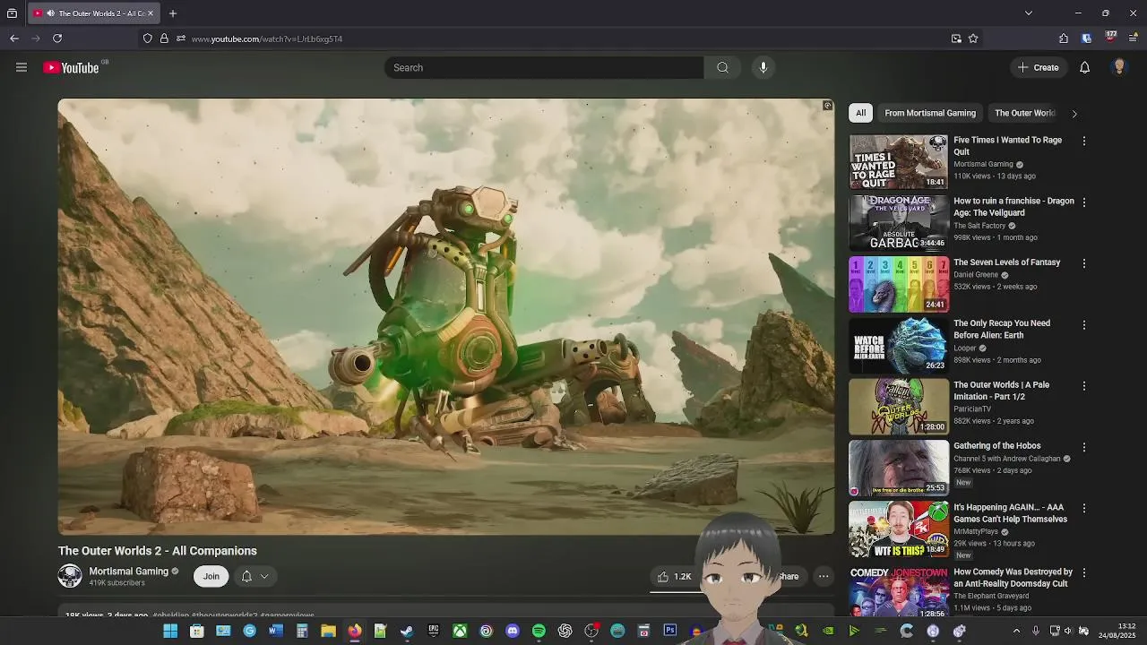
Task: Open the account avatar menu
Action: (x=1118, y=67)
